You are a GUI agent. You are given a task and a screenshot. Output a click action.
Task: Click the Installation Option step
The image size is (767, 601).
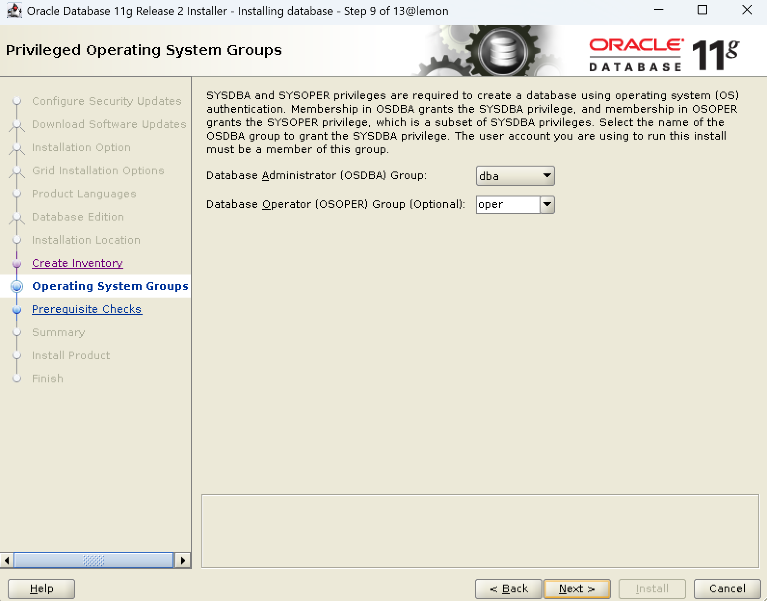point(81,147)
